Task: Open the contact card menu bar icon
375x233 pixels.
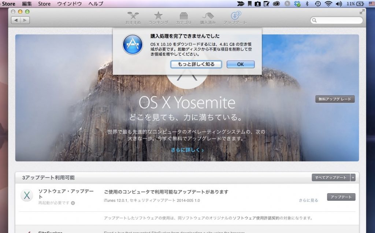Action: tap(257, 4)
